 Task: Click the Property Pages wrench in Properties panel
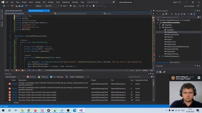pyautogui.click(x=164, y=72)
